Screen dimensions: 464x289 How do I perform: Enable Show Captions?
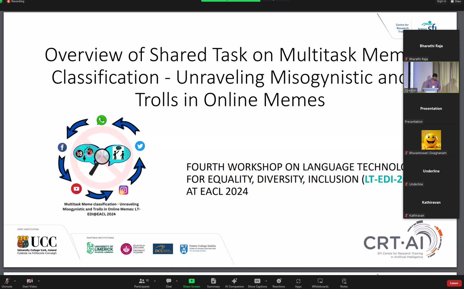coord(257,283)
